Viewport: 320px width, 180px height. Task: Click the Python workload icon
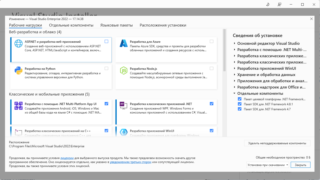(x=19, y=70)
